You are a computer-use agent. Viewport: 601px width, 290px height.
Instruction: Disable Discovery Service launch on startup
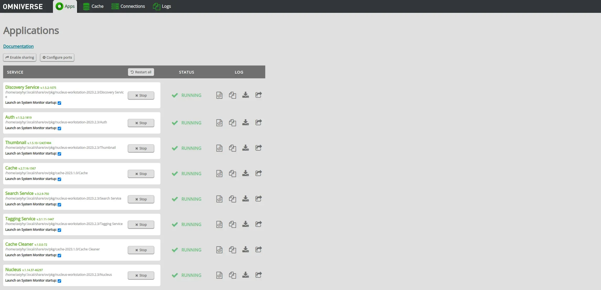(59, 103)
